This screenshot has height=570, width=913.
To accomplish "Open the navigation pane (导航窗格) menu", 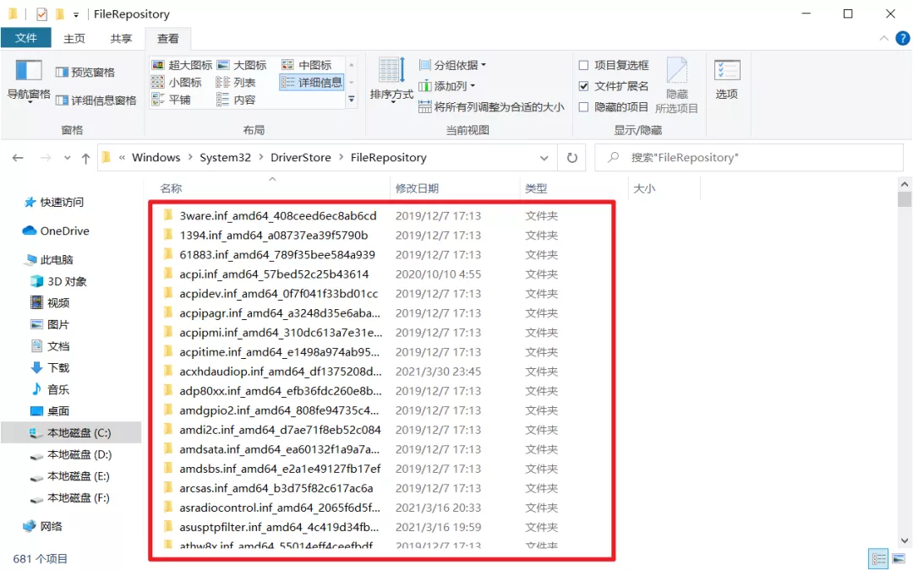I will 29,81.
